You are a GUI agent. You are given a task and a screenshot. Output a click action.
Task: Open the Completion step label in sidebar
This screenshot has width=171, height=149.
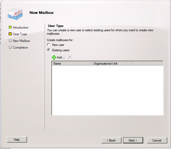point(20,47)
